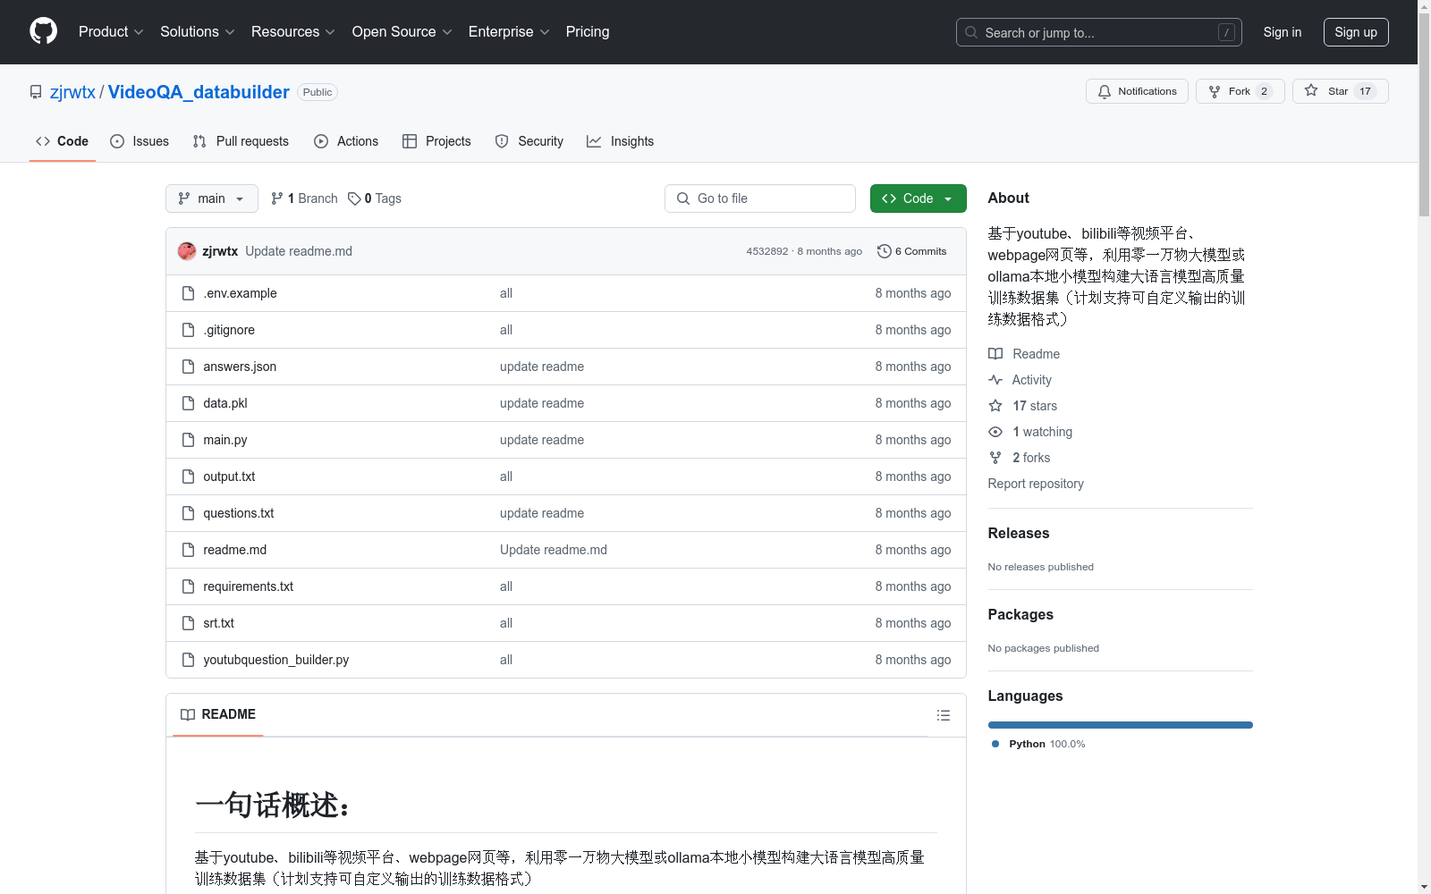Click the repository book icon beside zjrwtx
Screen dimensions: 1431x894
click(x=35, y=91)
